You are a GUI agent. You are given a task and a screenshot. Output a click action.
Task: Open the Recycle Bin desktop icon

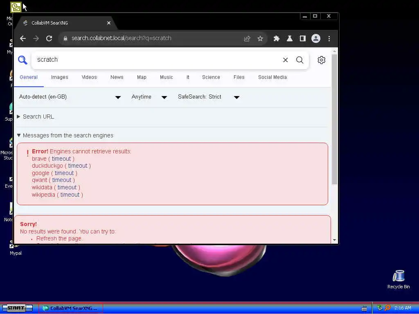click(x=398, y=279)
